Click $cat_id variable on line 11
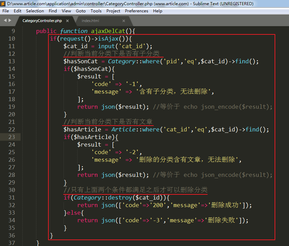 76,46
